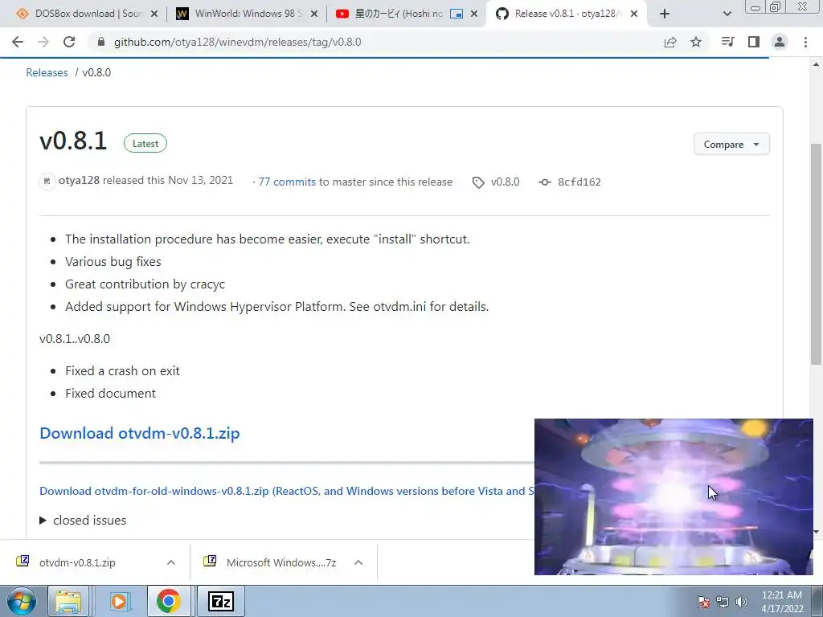This screenshot has width=823, height=617.
Task: Close the WinWorld tab
Action: [x=314, y=14]
